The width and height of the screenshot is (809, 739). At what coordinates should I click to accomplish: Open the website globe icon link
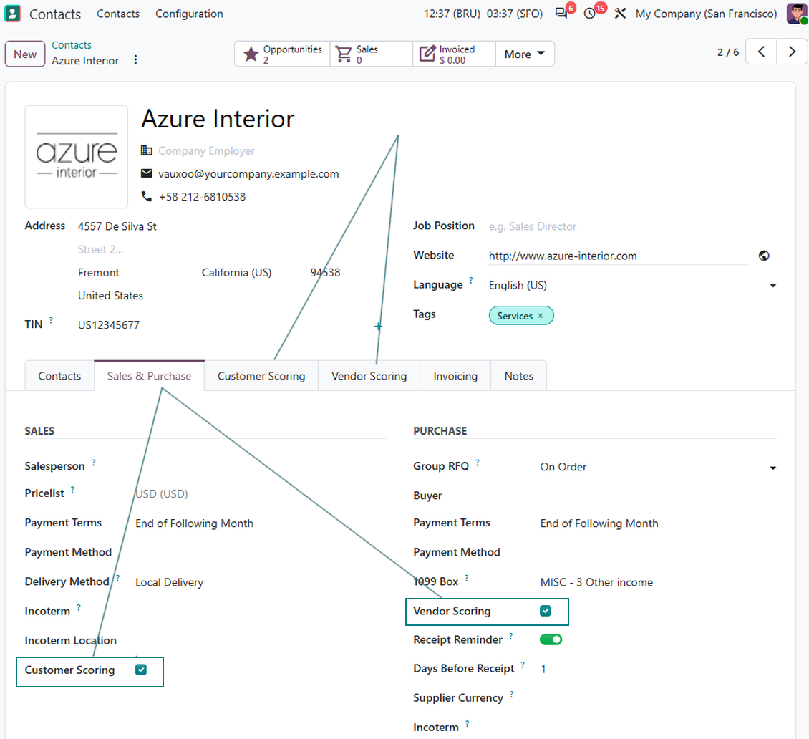pos(764,256)
